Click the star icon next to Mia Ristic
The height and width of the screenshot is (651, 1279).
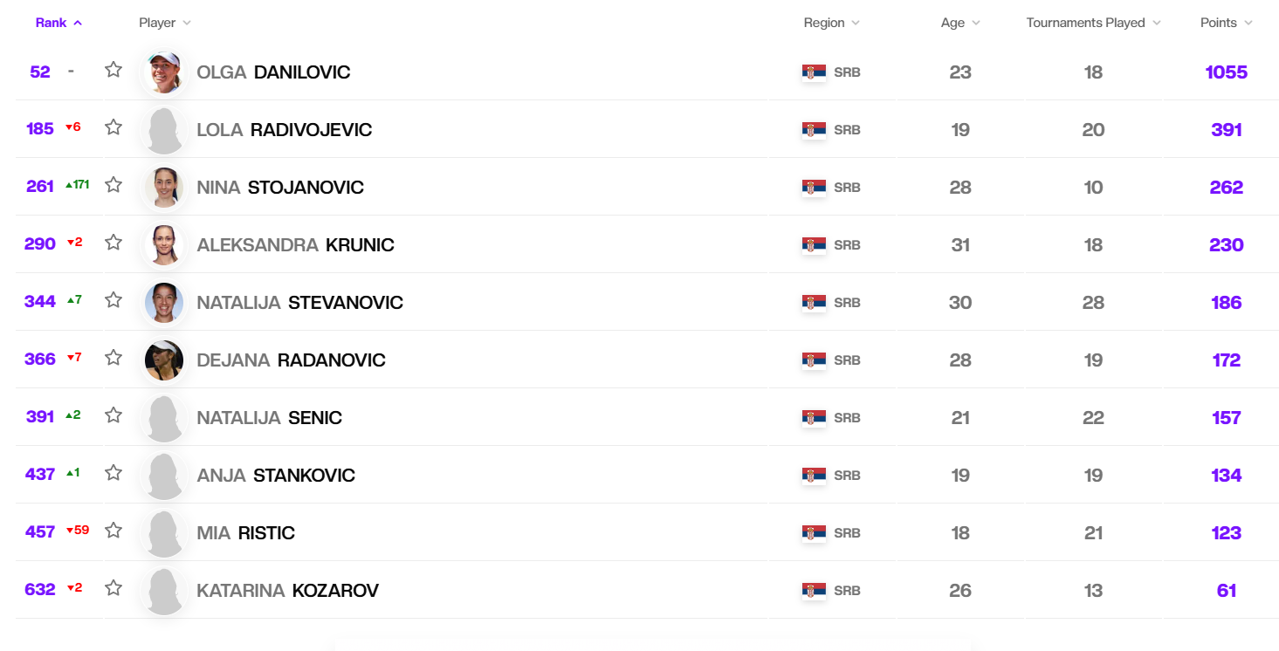click(x=113, y=531)
